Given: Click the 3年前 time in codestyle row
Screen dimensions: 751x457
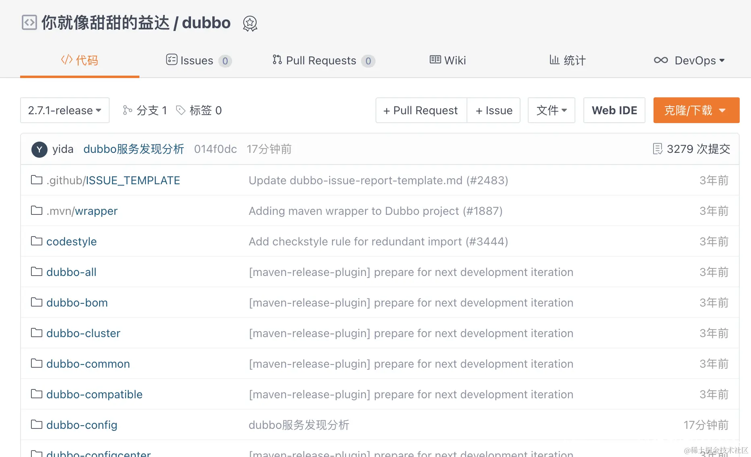Looking at the screenshot, I should coord(714,241).
